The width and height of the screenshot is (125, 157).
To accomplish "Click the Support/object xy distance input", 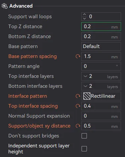I will pos(101,126).
